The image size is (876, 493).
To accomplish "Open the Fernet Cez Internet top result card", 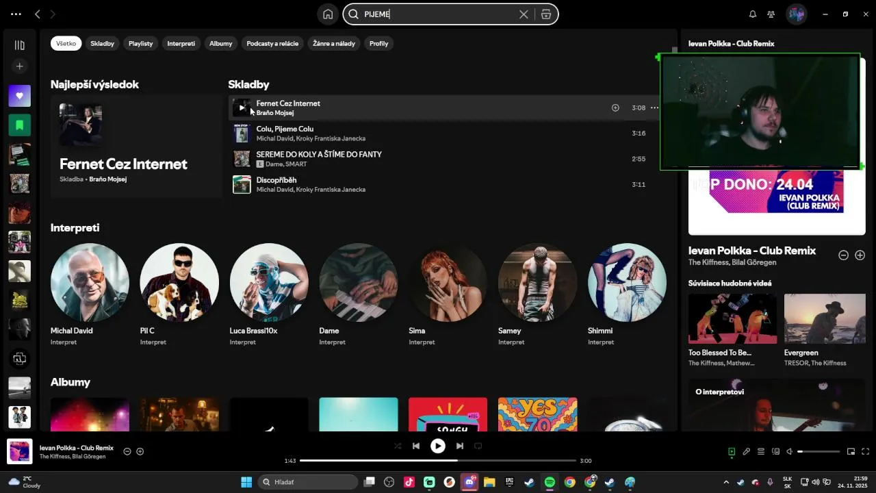I will coord(136,147).
